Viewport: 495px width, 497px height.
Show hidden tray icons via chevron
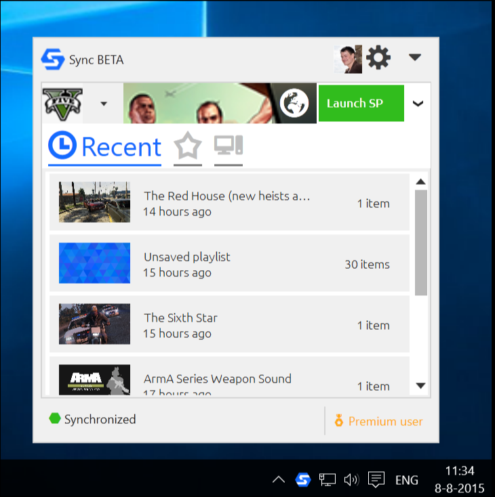click(x=279, y=479)
